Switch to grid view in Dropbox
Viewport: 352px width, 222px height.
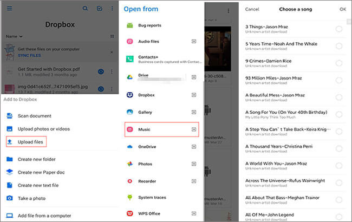click(112, 36)
